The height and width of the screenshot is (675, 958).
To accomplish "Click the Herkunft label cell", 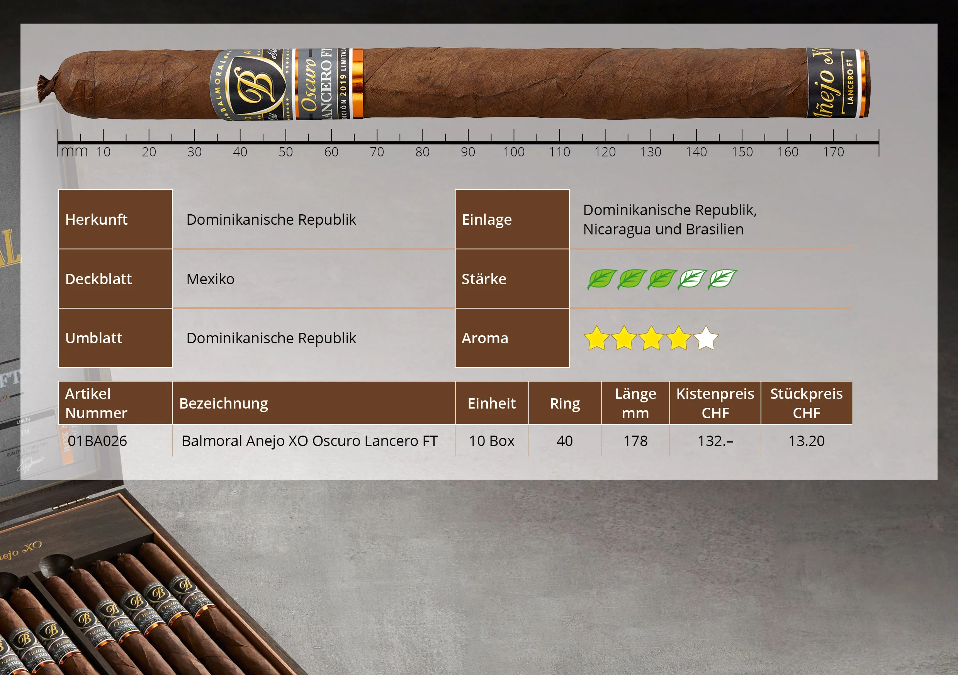I will coord(115,219).
